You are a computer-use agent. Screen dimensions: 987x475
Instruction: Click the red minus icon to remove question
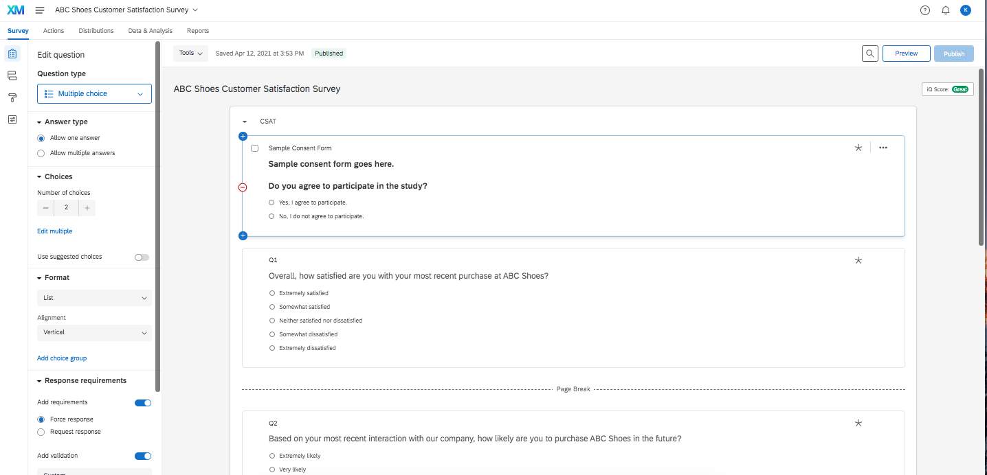tap(243, 187)
